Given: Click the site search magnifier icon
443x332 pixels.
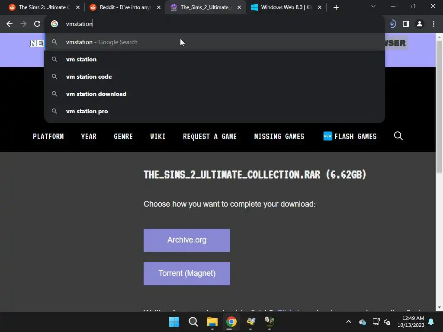Looking at the screenshot, I should click(x=398, y=136).
